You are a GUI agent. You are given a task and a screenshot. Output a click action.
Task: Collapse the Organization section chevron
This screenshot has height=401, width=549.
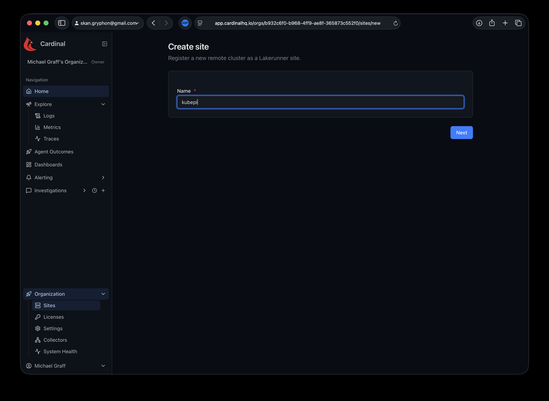pyautogui.click(x=103, y=294)
